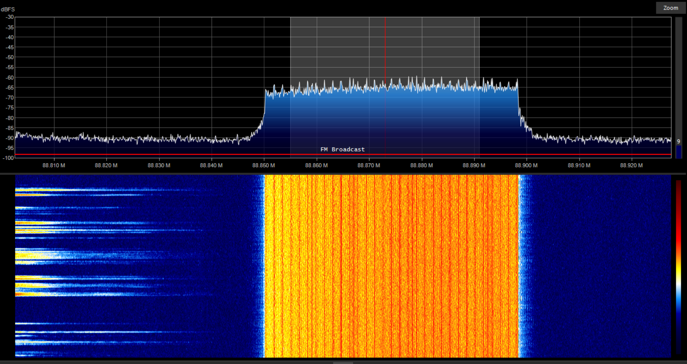This screenshot has width=687, height=364.
Task: Click the FM Broadcast band plan label
Action: pyautogui.click(x=343, y=149)
